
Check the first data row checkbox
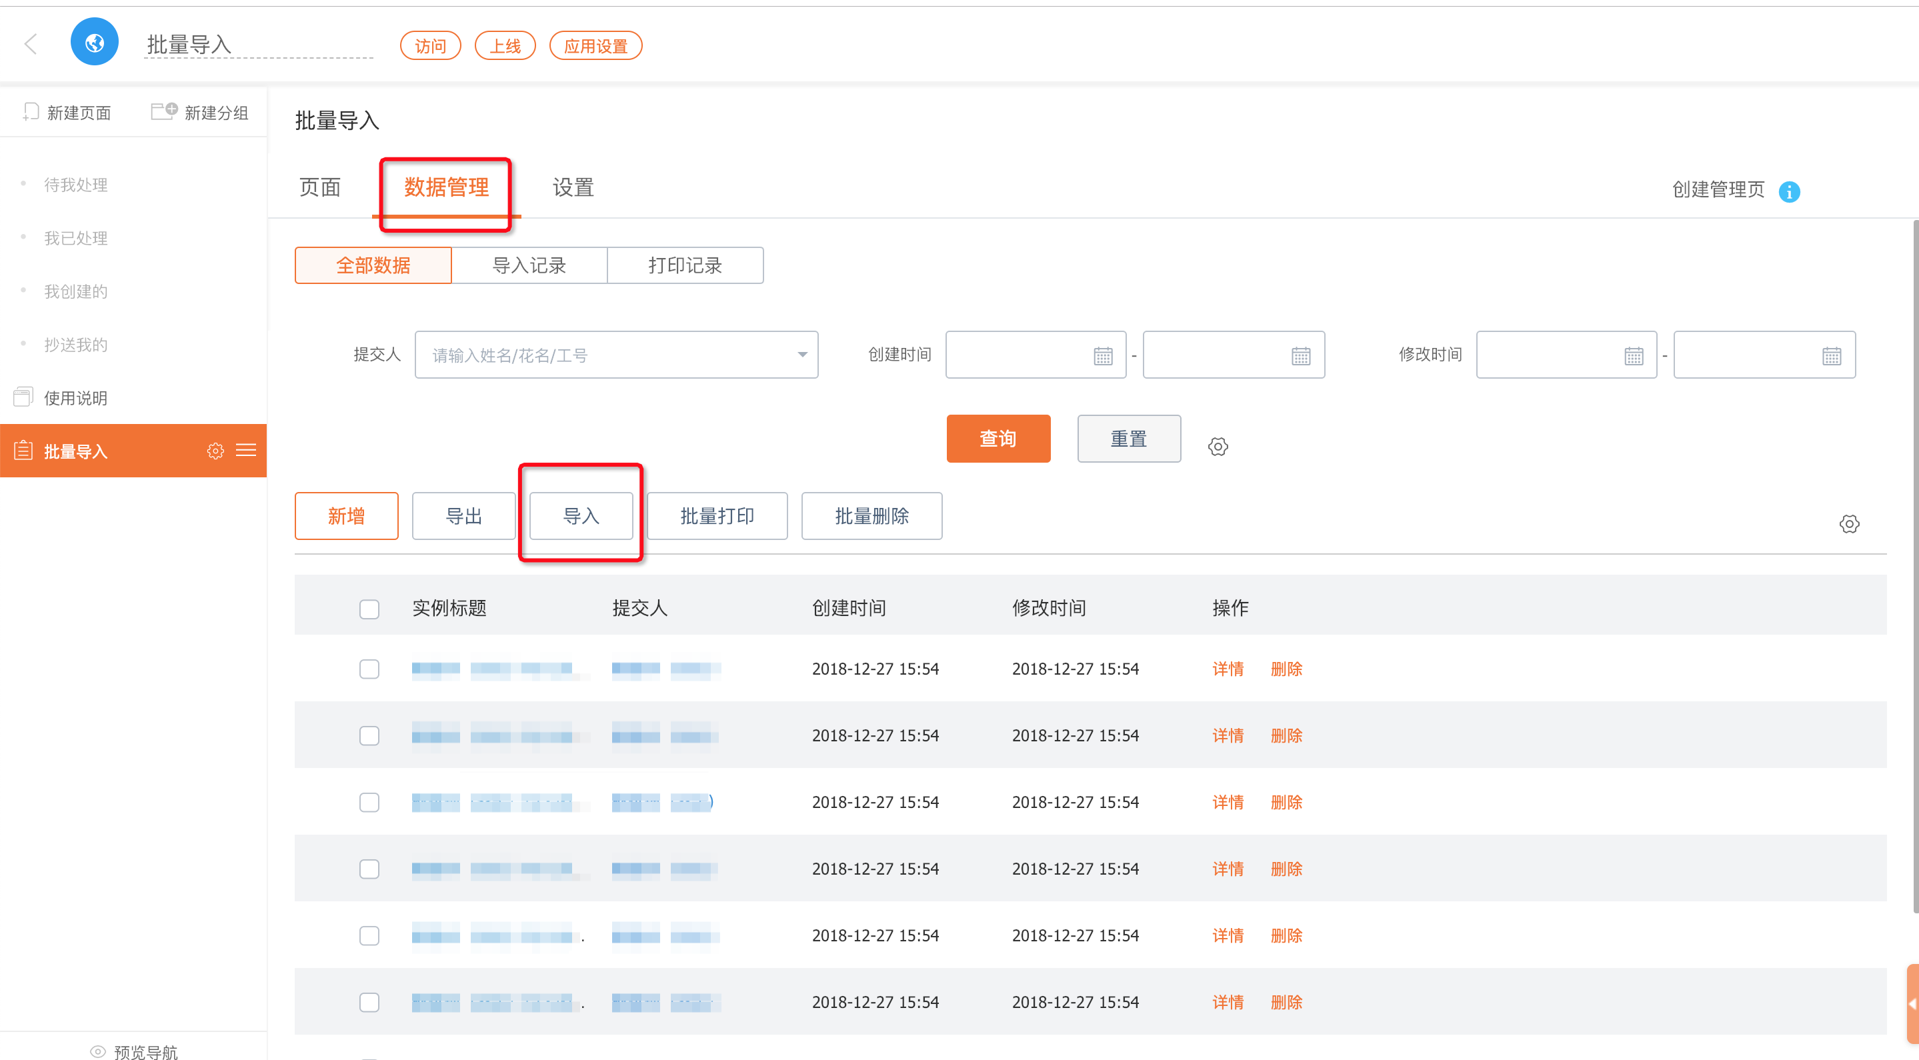[369, 669]
